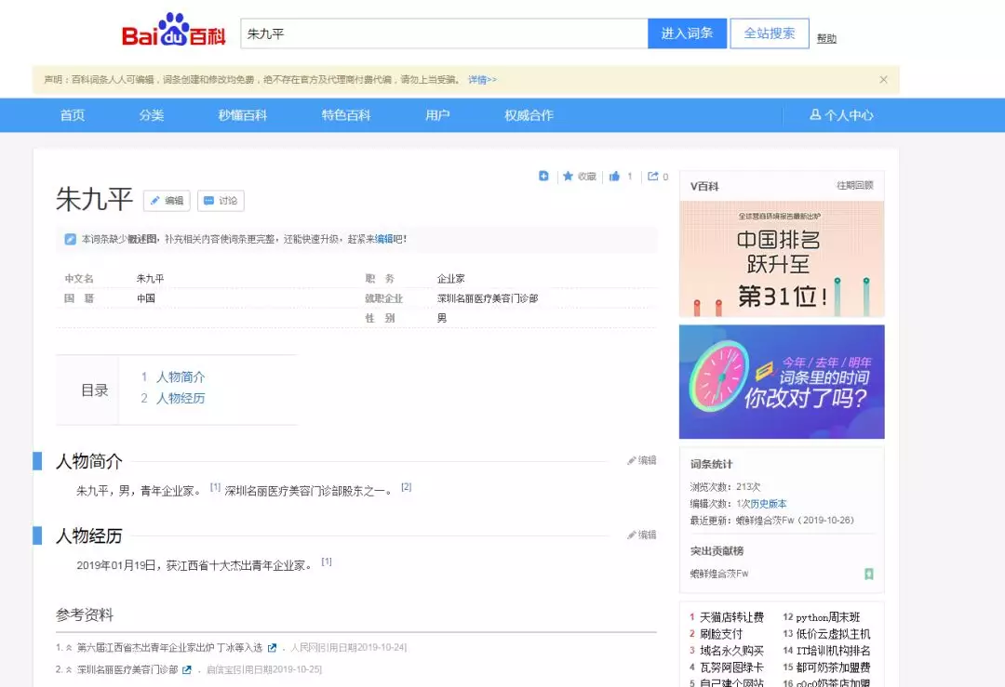The width and height of the screenshot is (1005, 687).
Task: Click the pencil 编辑 next to 人物简介
Action: coord(641,460)
